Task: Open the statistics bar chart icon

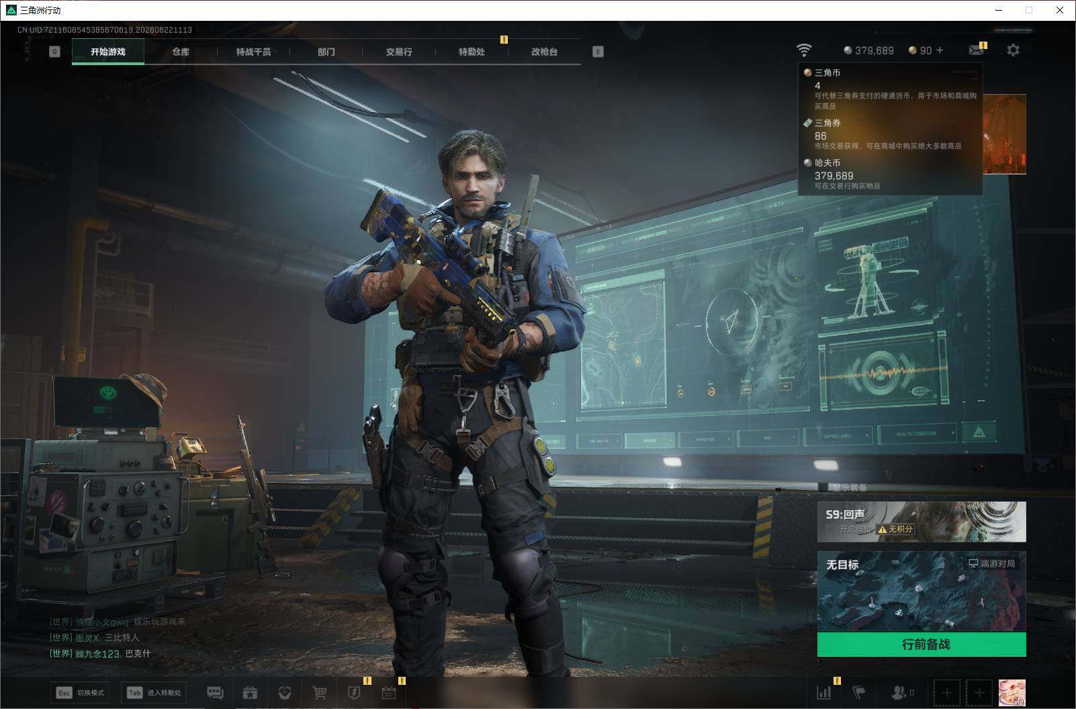Action: click(x=823, y=692)
